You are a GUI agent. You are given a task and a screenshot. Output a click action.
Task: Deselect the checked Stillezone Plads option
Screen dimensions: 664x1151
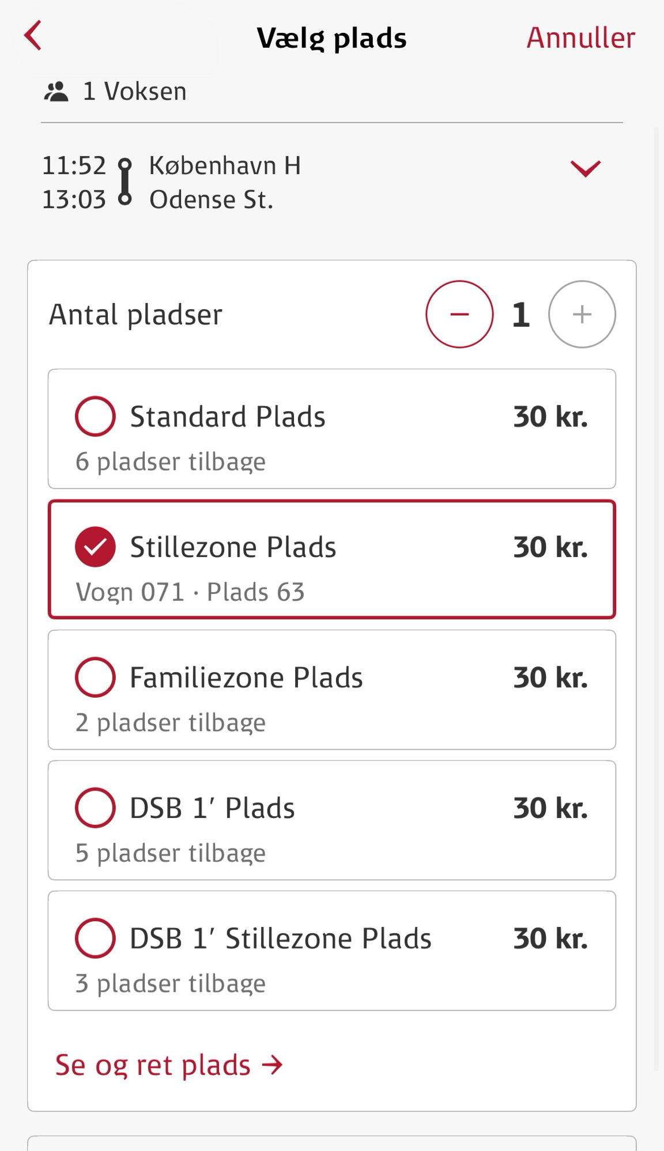(95, 547)
